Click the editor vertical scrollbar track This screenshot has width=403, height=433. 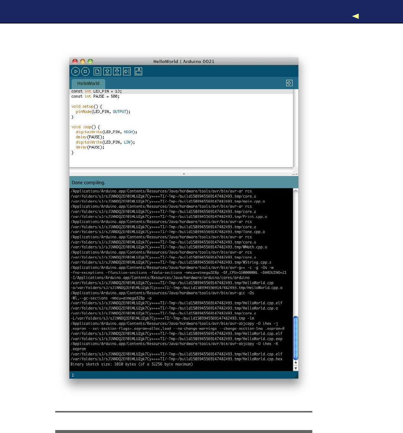click(296, 128)
